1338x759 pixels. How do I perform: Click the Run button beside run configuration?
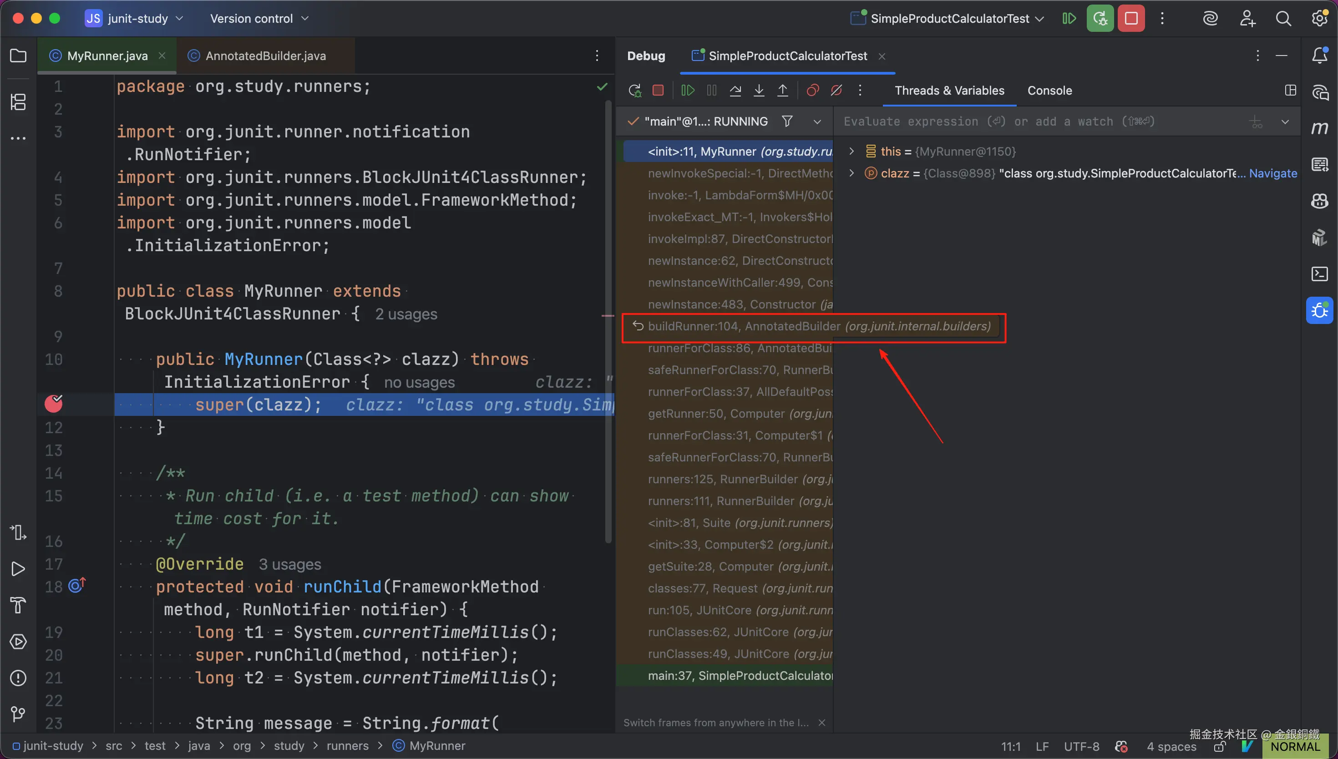1069,19
